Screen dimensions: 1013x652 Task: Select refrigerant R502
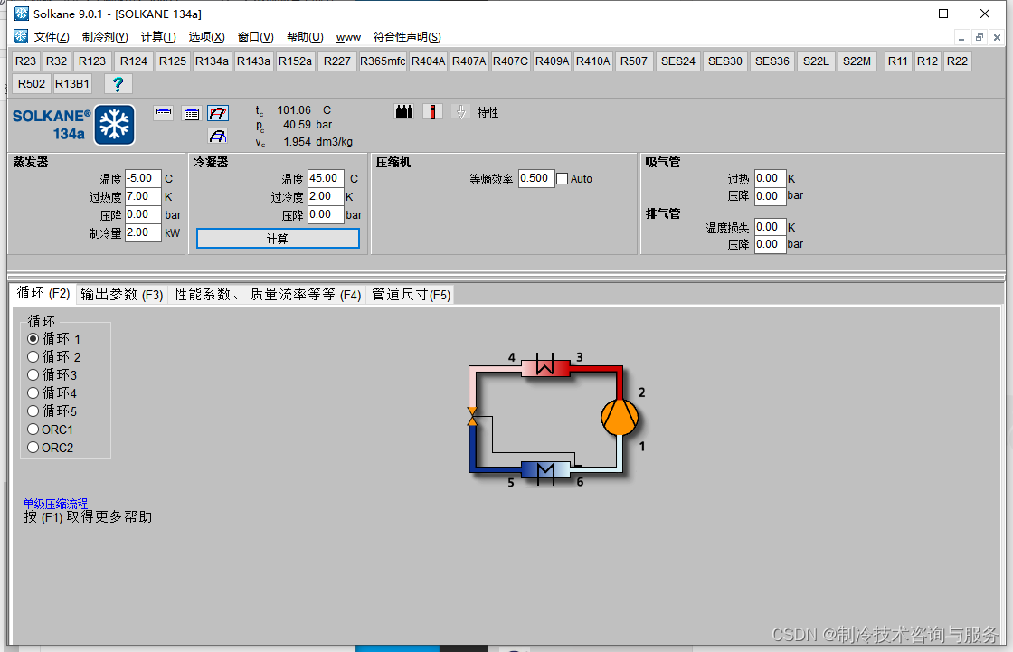pos(32,83)
